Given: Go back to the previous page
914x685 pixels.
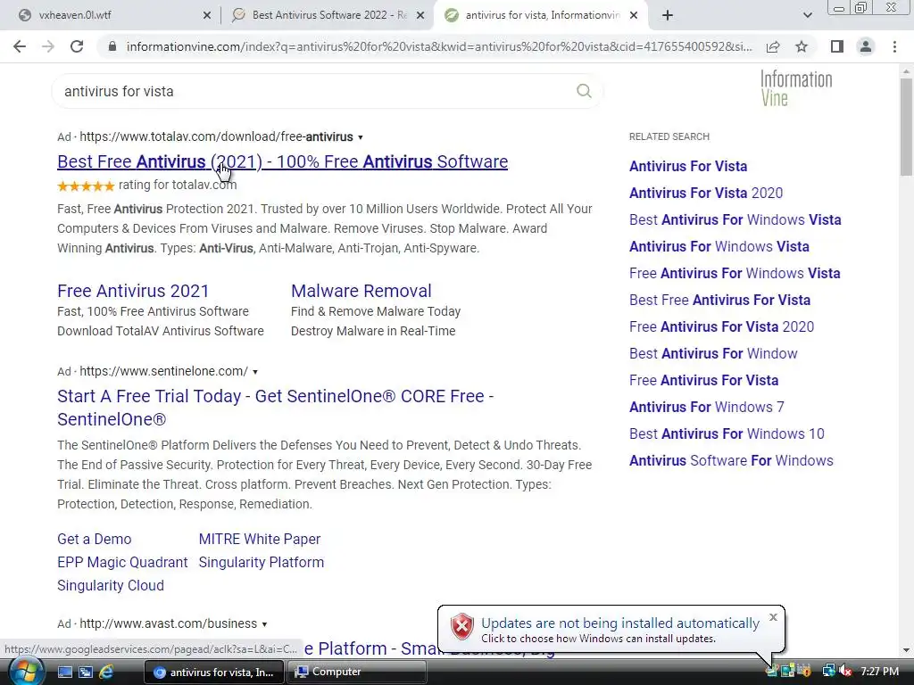Looking at the screenshot, I should pos(20,46).
